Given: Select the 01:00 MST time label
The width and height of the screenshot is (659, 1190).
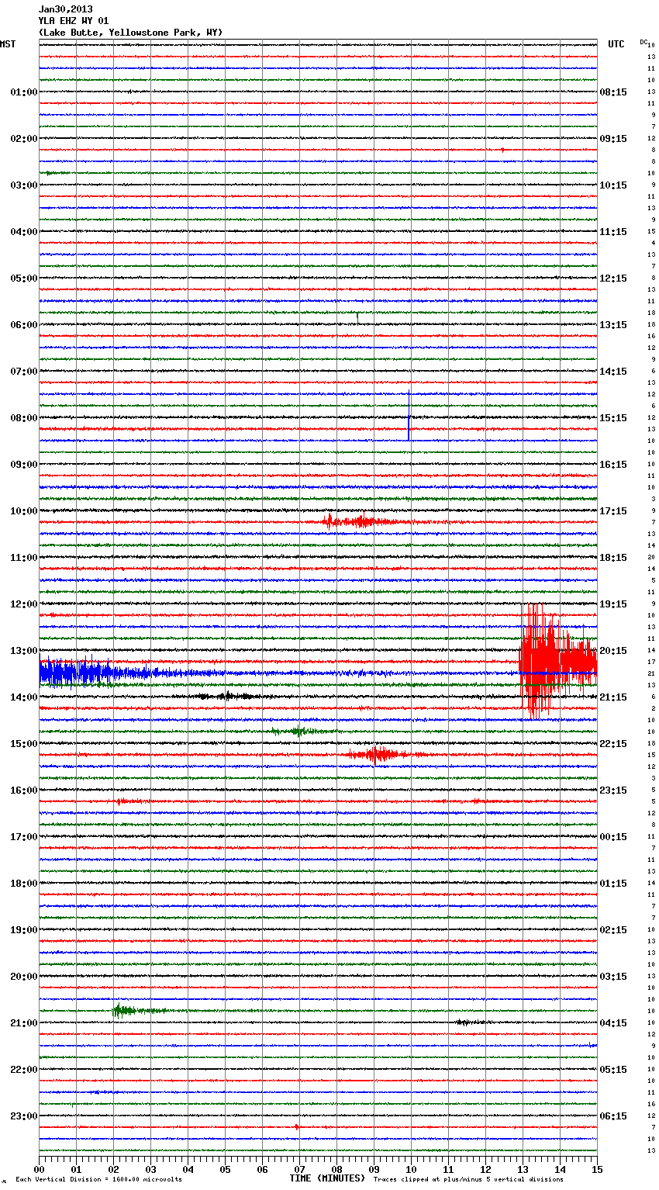Looking at the screenshot, I should [24, 92].
